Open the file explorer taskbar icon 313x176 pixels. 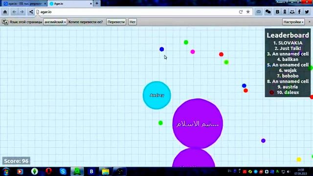(106, 172)
